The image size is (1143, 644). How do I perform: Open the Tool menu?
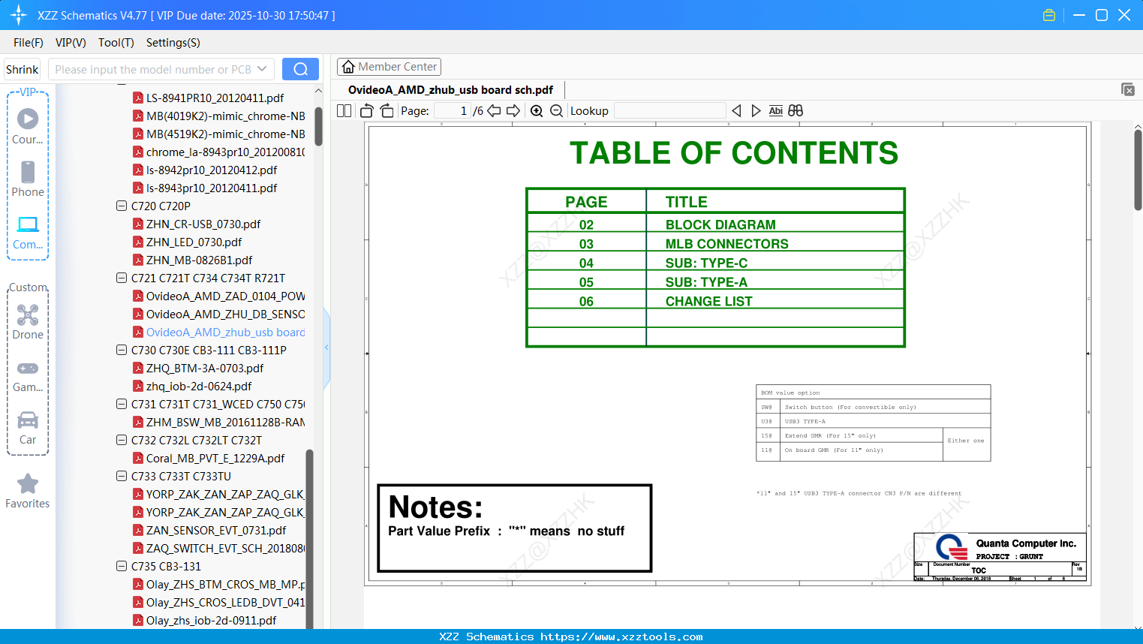(x=116, y=43)
